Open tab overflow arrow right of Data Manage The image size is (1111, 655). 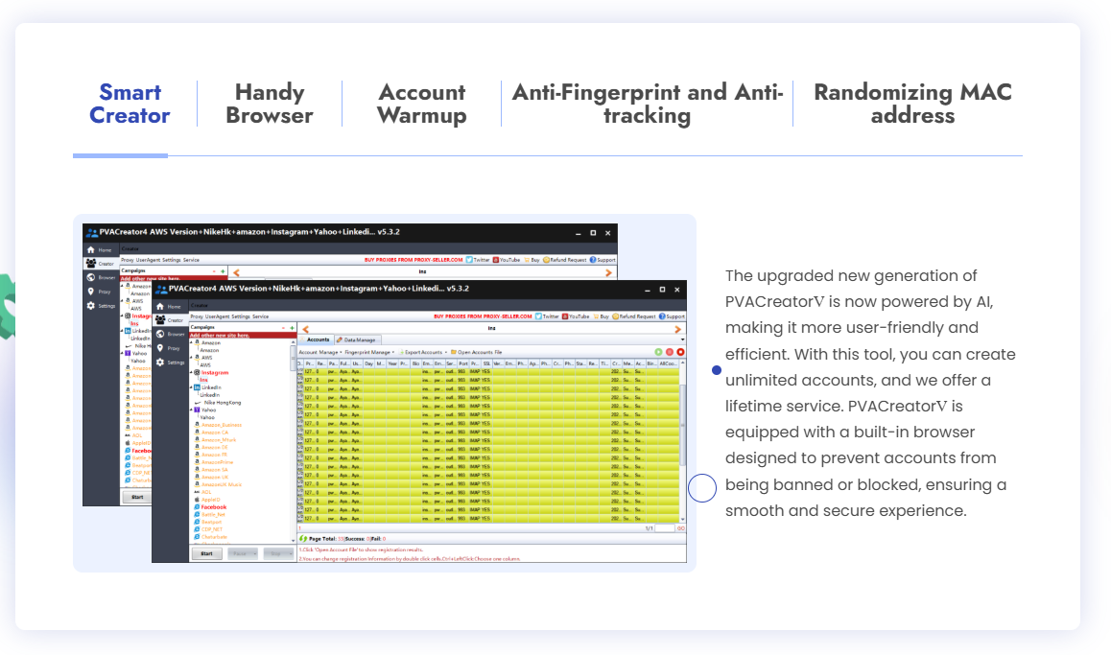(x=682, y=340)
